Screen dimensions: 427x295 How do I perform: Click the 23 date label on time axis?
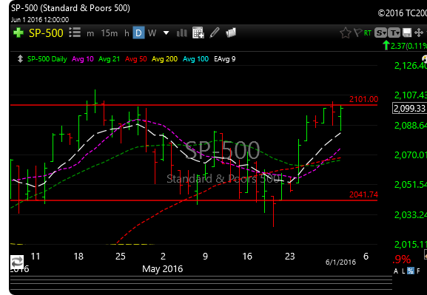pos(290,256)
